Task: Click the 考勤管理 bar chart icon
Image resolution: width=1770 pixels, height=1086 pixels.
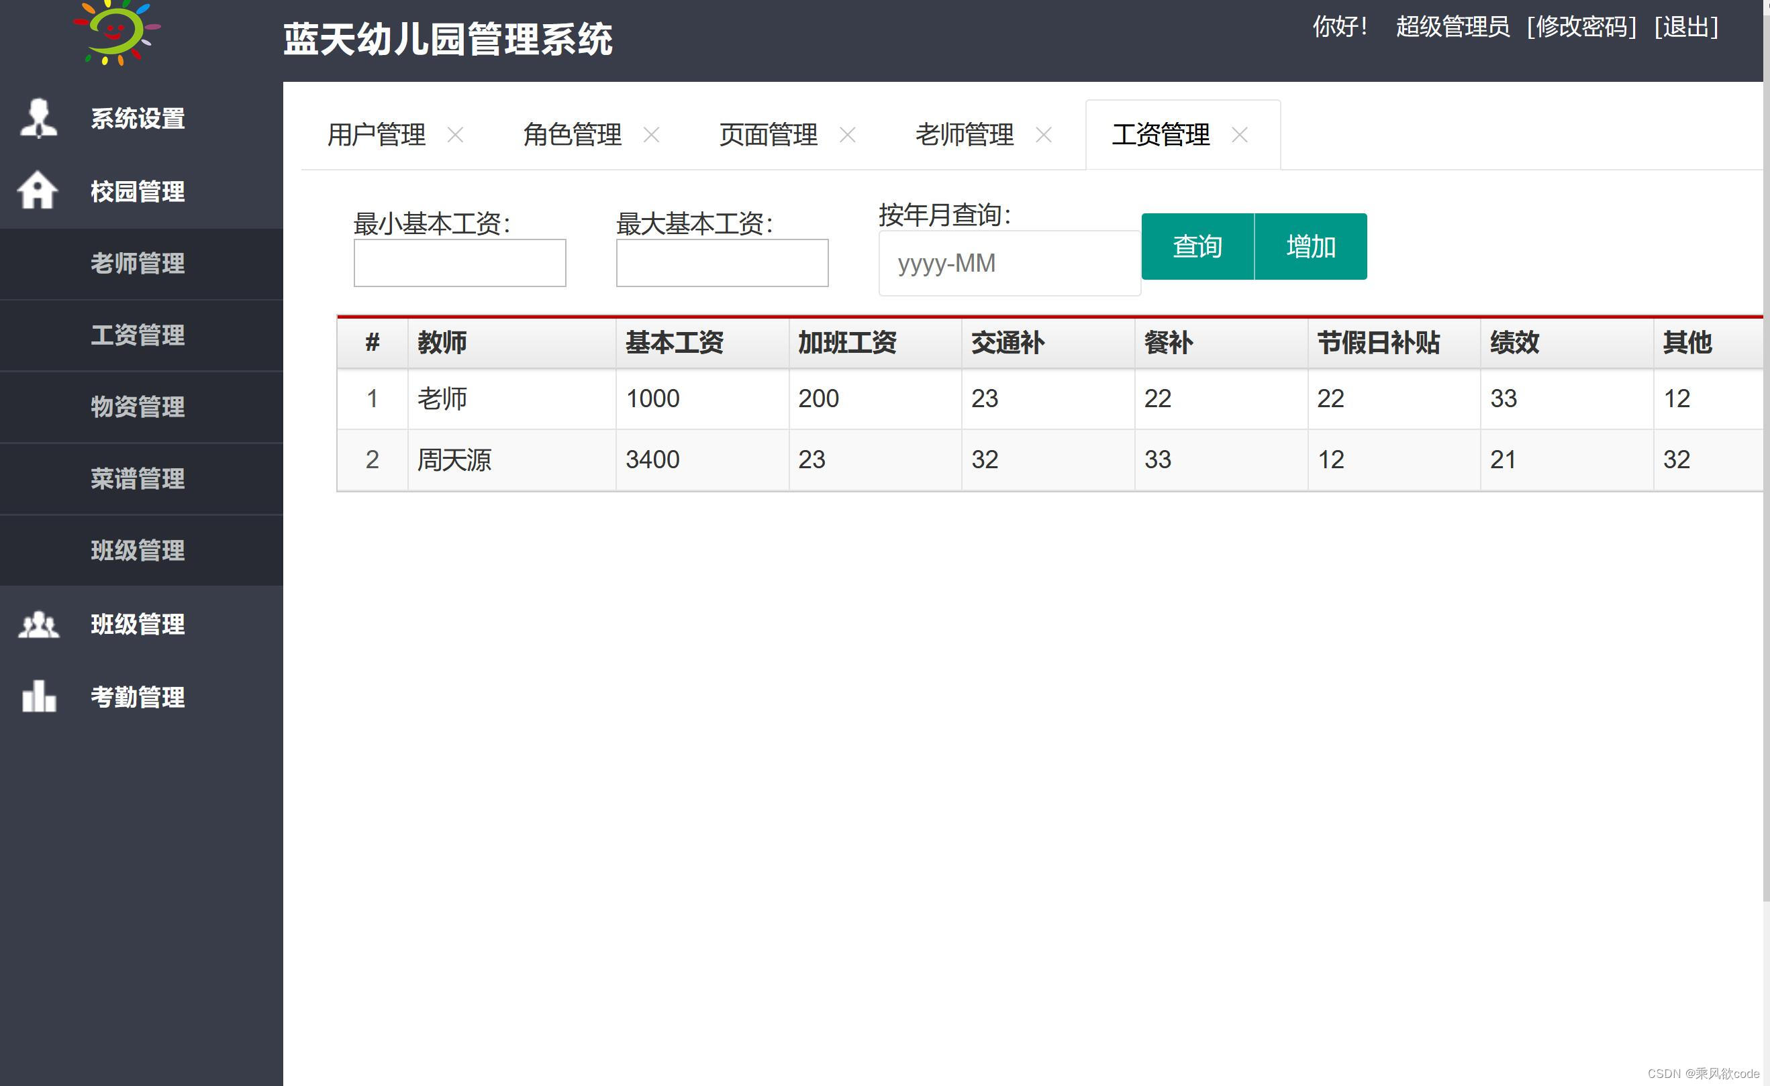Action: point(38,697)
